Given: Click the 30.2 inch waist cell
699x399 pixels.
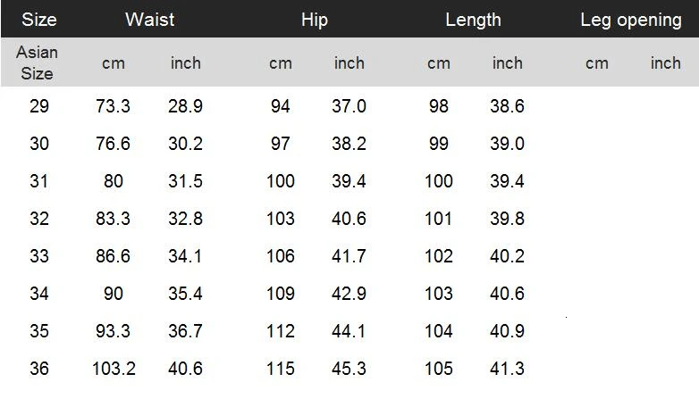Looking at the screenshot, I should pos(185,144).
